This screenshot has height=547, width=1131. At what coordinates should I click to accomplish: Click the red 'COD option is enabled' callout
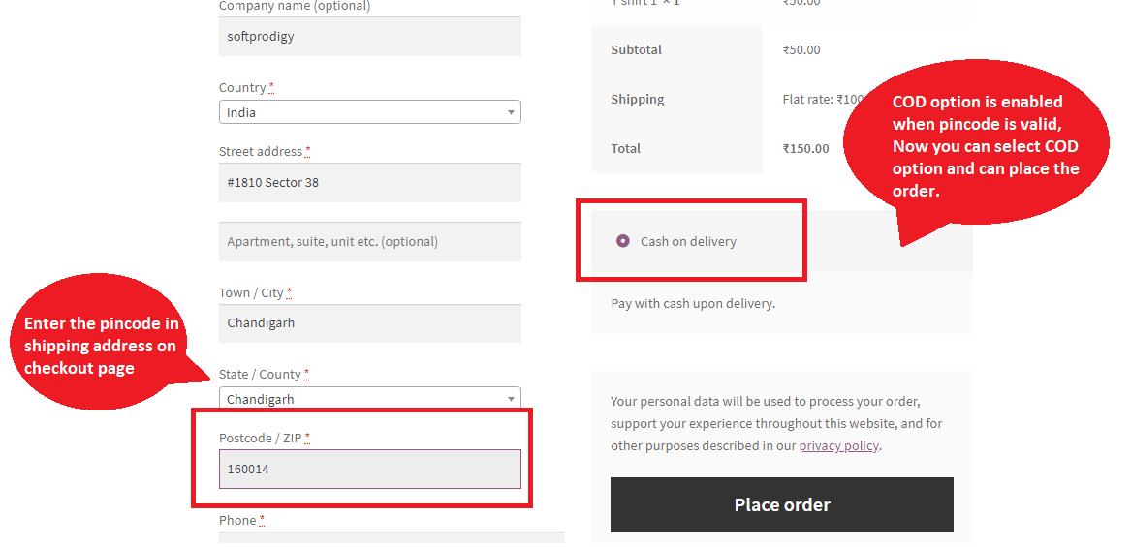tap(984, 147)
